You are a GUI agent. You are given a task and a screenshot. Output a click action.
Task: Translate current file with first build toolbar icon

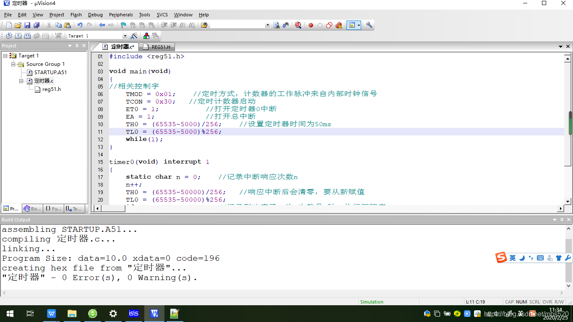[x=9, y=36]
